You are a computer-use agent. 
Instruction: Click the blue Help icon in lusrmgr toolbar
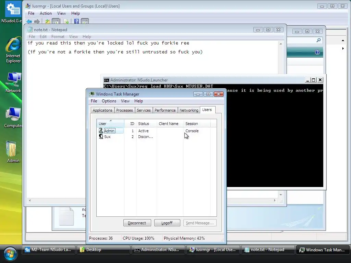click(76, 22)
